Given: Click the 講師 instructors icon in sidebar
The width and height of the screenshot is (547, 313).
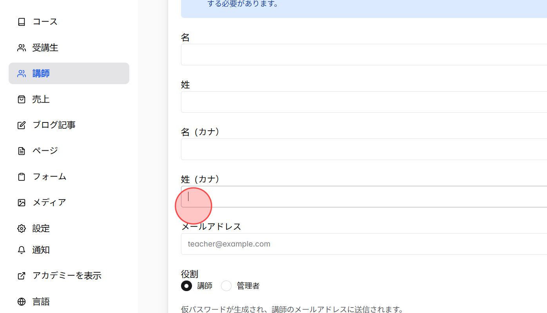Looking at the screenshot, I should [22, 73].
